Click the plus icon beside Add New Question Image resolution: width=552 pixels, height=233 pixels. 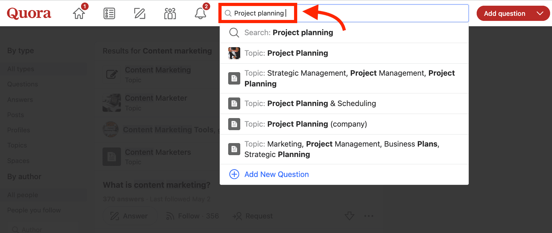(234, 174)
